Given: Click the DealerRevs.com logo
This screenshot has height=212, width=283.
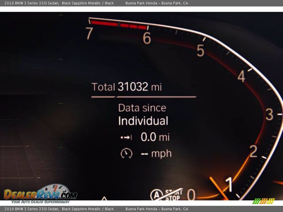Looking at the screenshot, I should 40,194.
